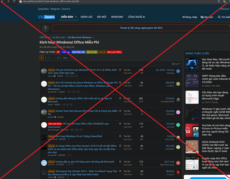Open avatar of user anhtuvnz

[x=178, y=112]
